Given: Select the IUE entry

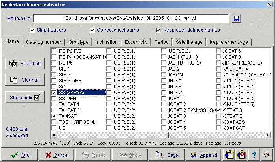Looking at the screenshot, I should click(62, 128).
